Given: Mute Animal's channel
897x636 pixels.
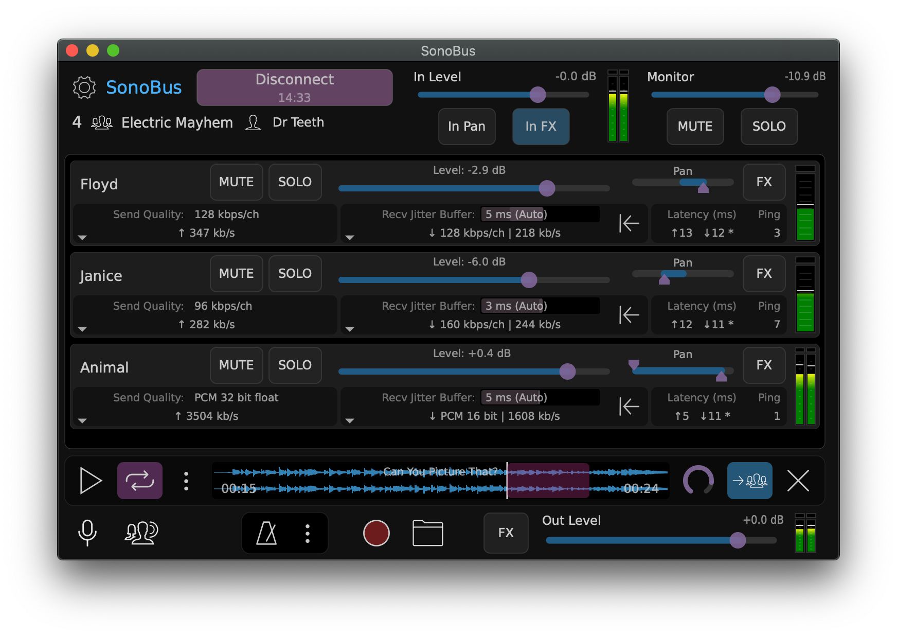Looking at the screenshot, I should pos(236,365).
